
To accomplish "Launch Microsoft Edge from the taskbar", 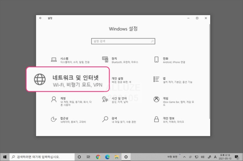I will 107,157.
